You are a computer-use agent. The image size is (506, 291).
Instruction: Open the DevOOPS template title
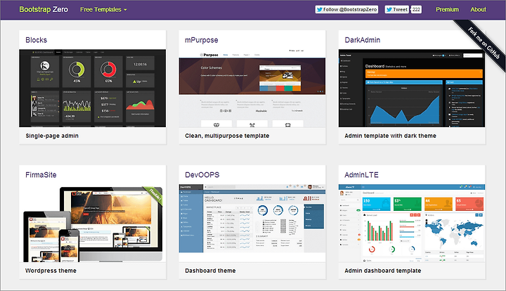pos(202,175)
